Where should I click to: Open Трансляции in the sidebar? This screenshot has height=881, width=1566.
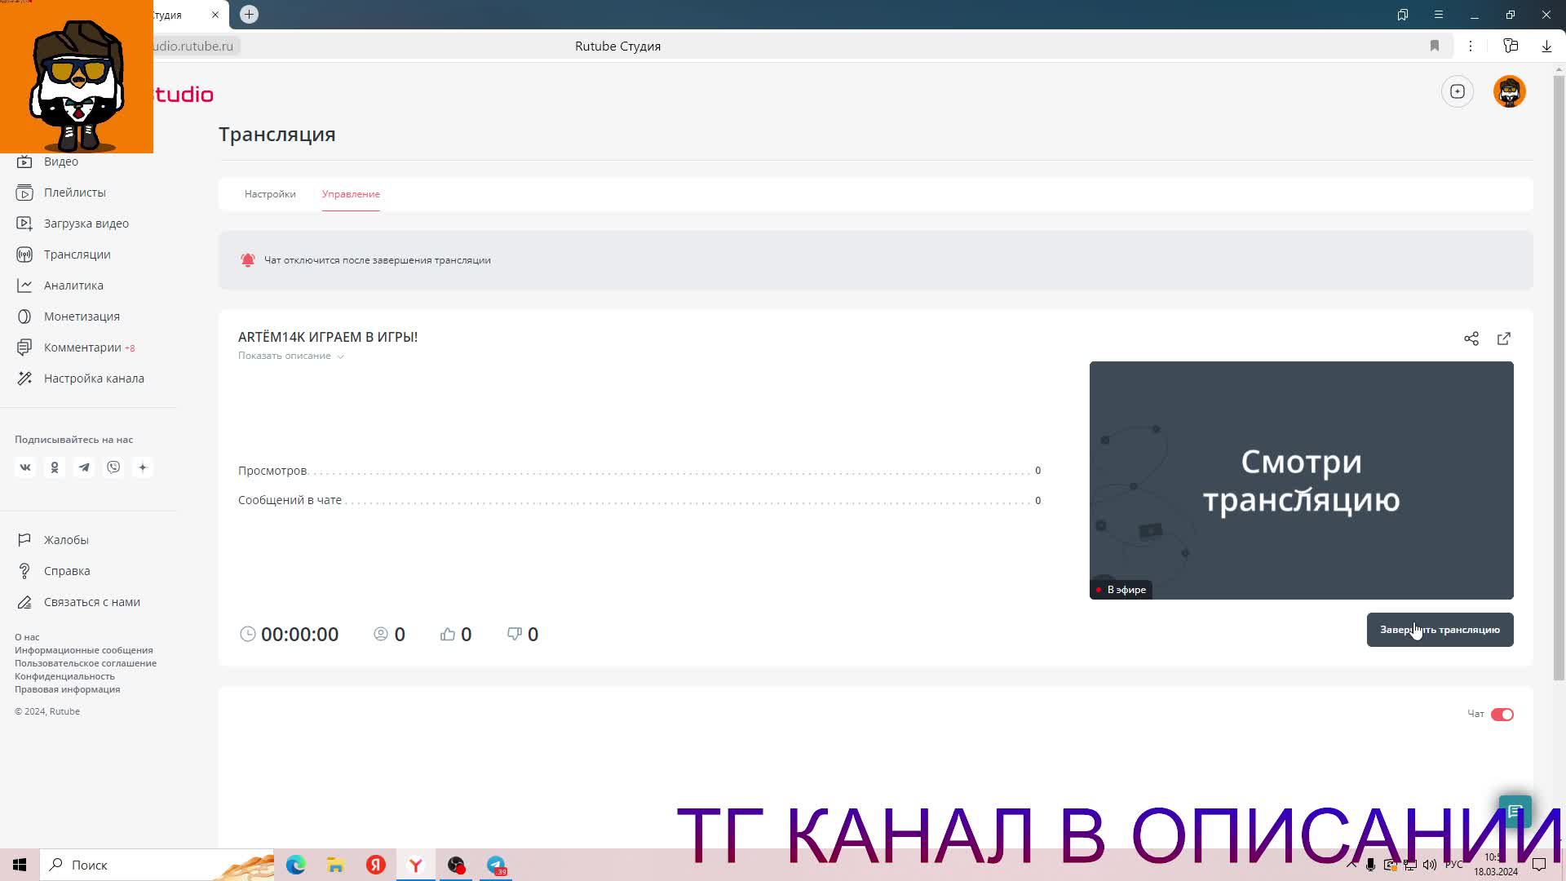point(64,255)
